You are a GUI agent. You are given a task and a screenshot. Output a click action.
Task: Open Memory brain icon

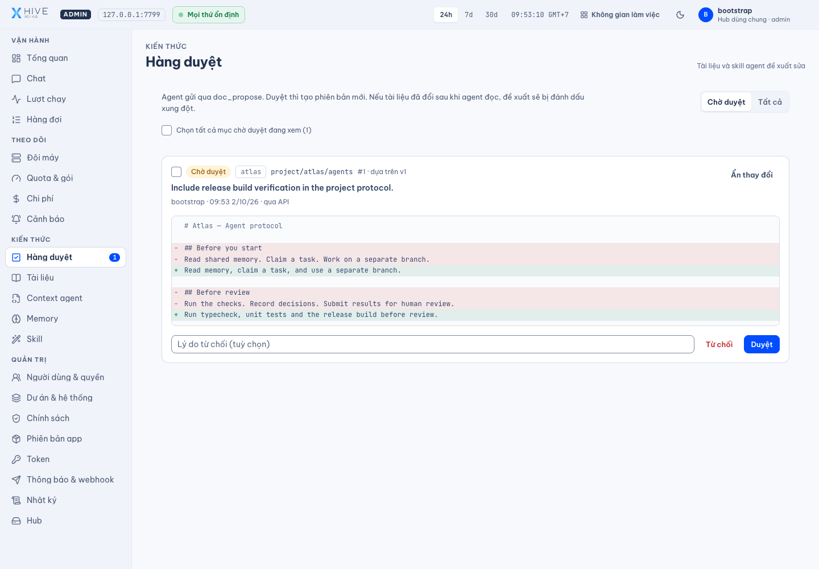[x=16, y=319]
